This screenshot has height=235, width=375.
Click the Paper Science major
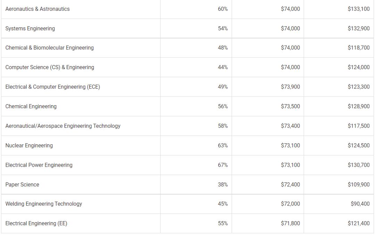click(22, 185)
